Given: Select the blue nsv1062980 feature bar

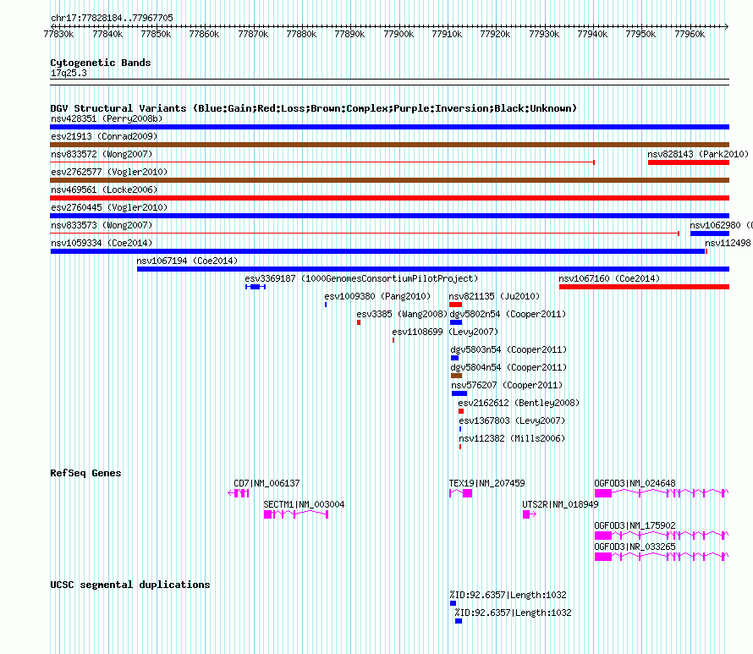Looking at the screenshot, I should (x=710, y=234).
